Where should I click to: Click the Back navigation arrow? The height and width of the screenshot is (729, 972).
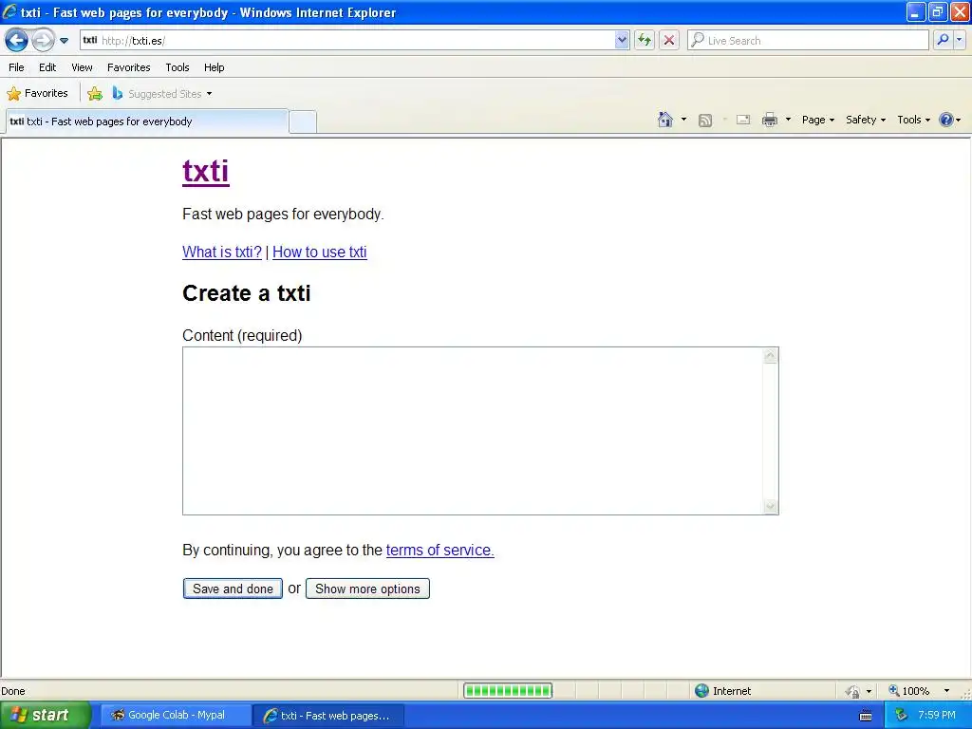point(17,41)
